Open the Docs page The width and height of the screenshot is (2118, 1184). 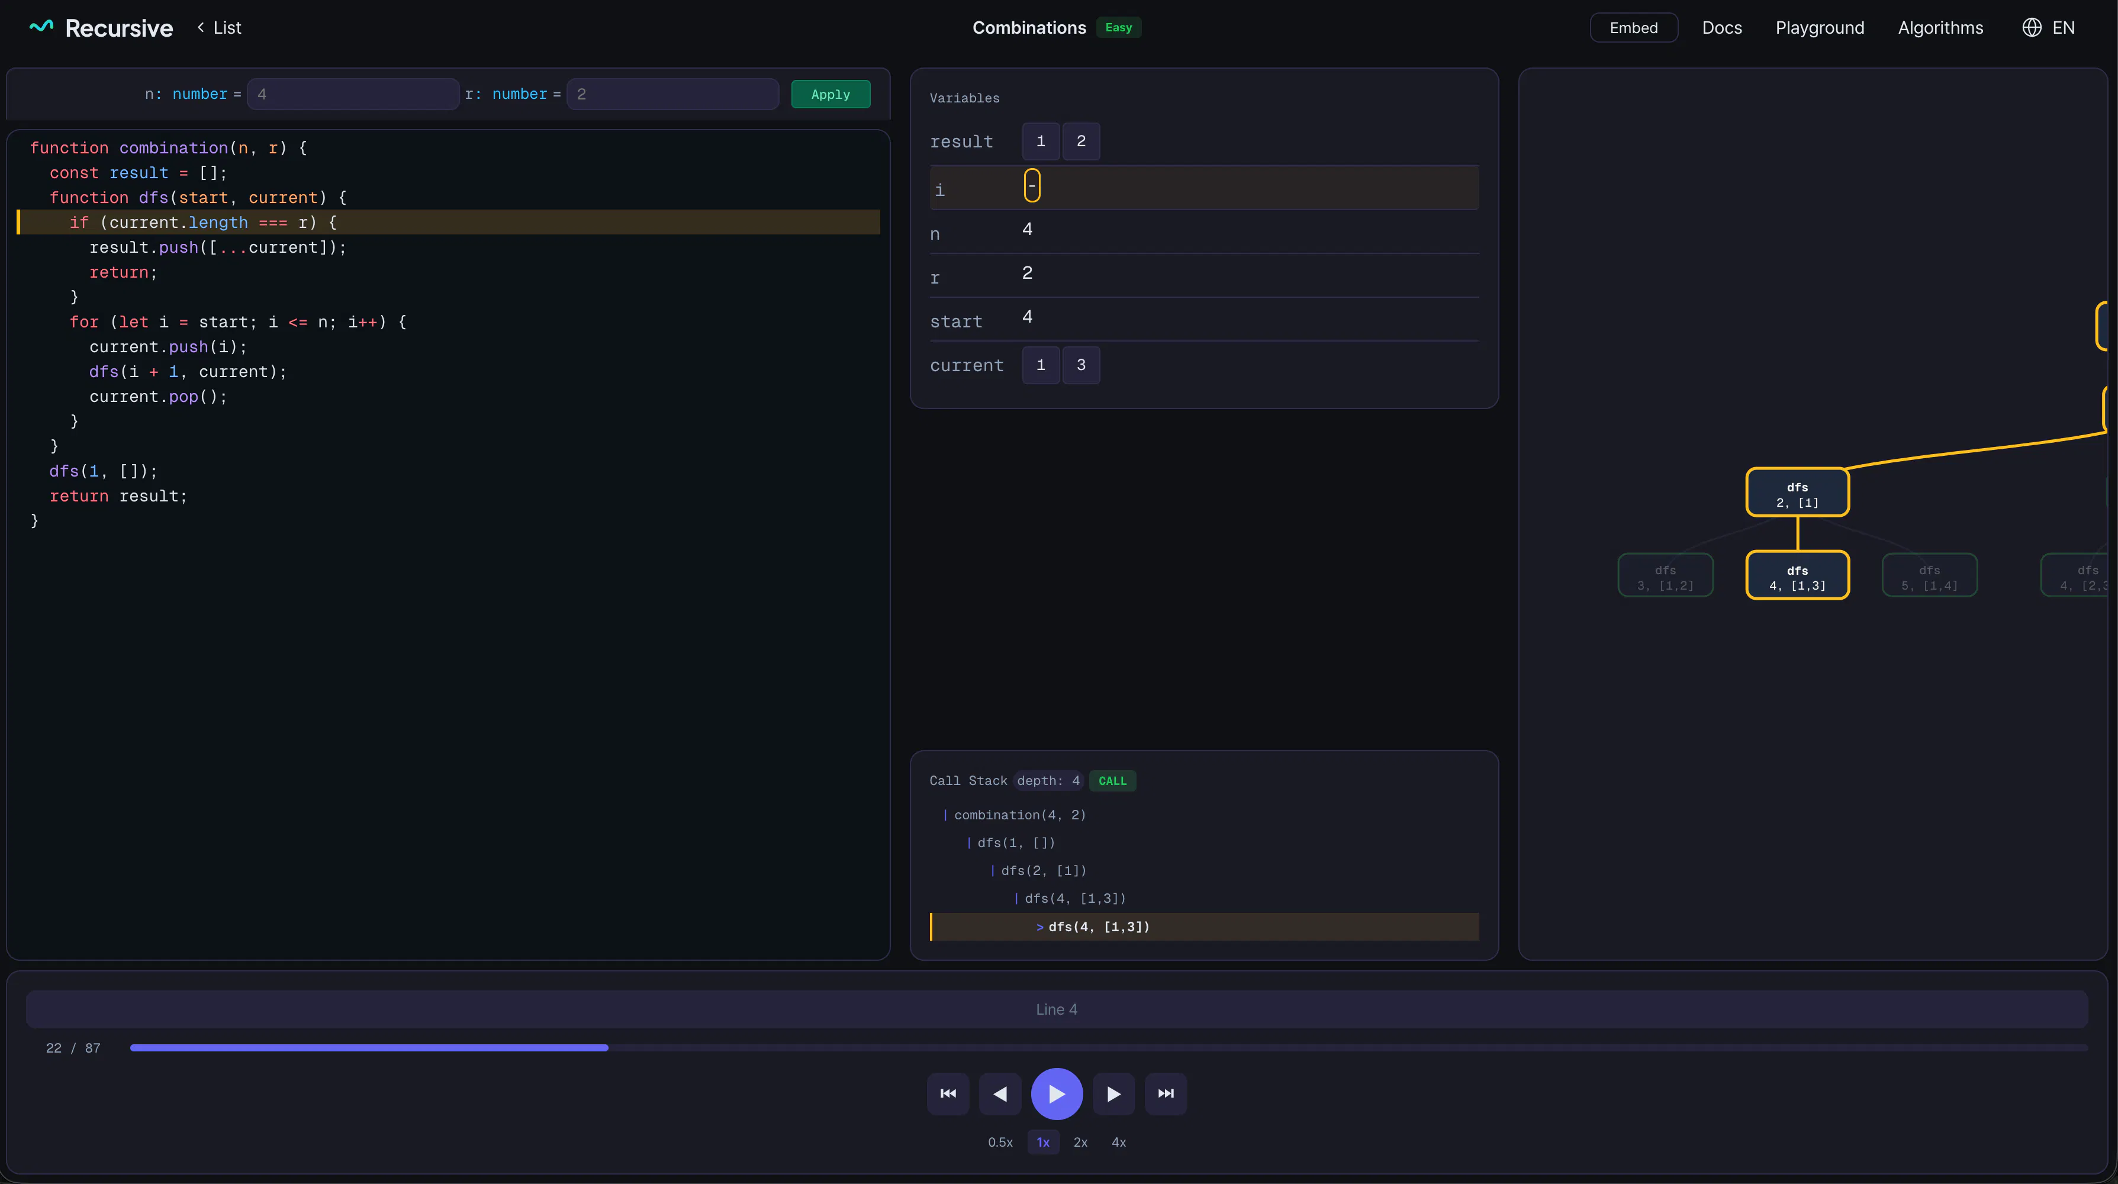tap(1722, 27)
